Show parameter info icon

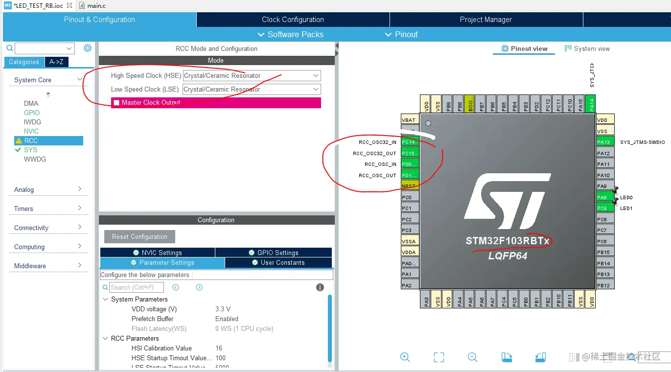click(x=320, y=287)
